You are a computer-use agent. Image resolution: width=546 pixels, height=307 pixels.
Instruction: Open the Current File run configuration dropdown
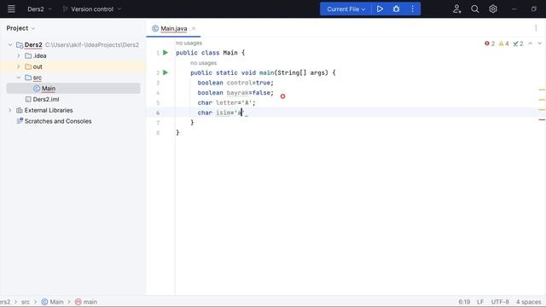coord(346,9)
